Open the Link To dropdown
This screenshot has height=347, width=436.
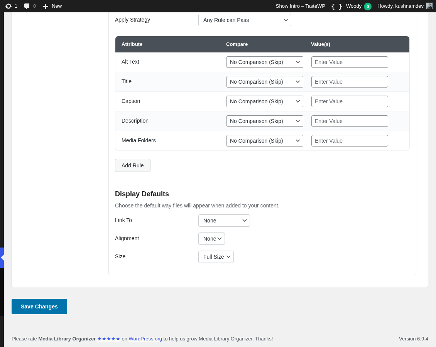pyautogui.click(x=224, y=220)
